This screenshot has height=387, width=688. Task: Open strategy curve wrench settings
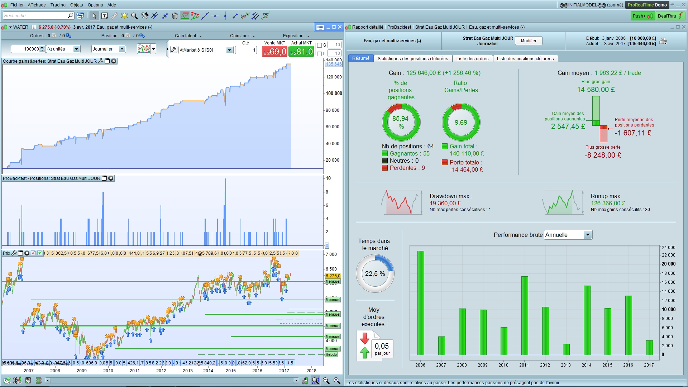pyautogui.click(x=101, y=61)
